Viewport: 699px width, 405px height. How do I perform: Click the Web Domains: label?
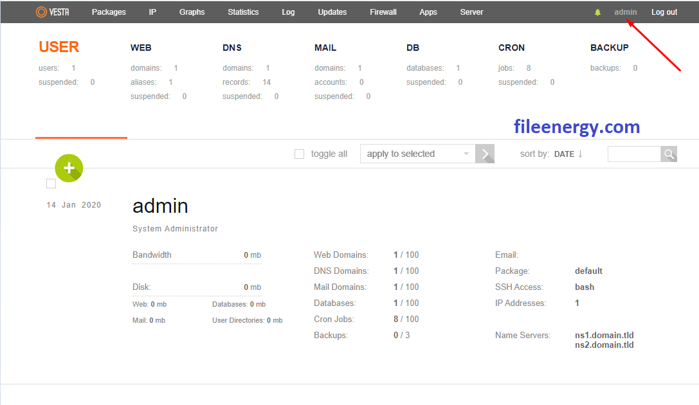[x=341, y=255]
